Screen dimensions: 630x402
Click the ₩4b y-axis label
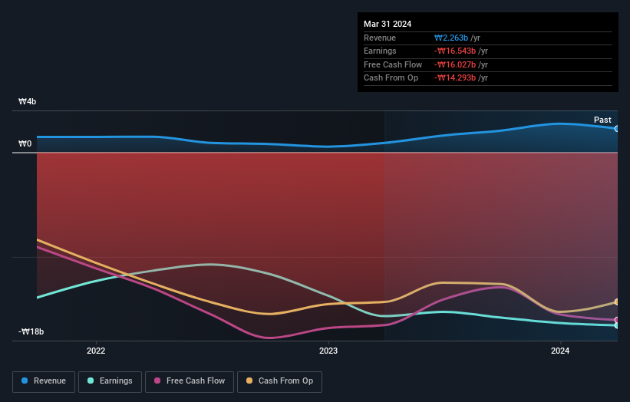pyautogui.click(x=28, y=101)
